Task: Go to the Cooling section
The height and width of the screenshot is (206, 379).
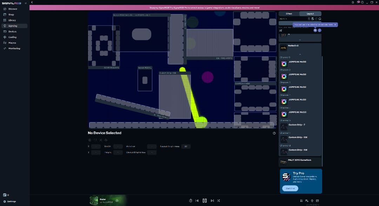Action: pyautogui.click(x=12, y=37)
